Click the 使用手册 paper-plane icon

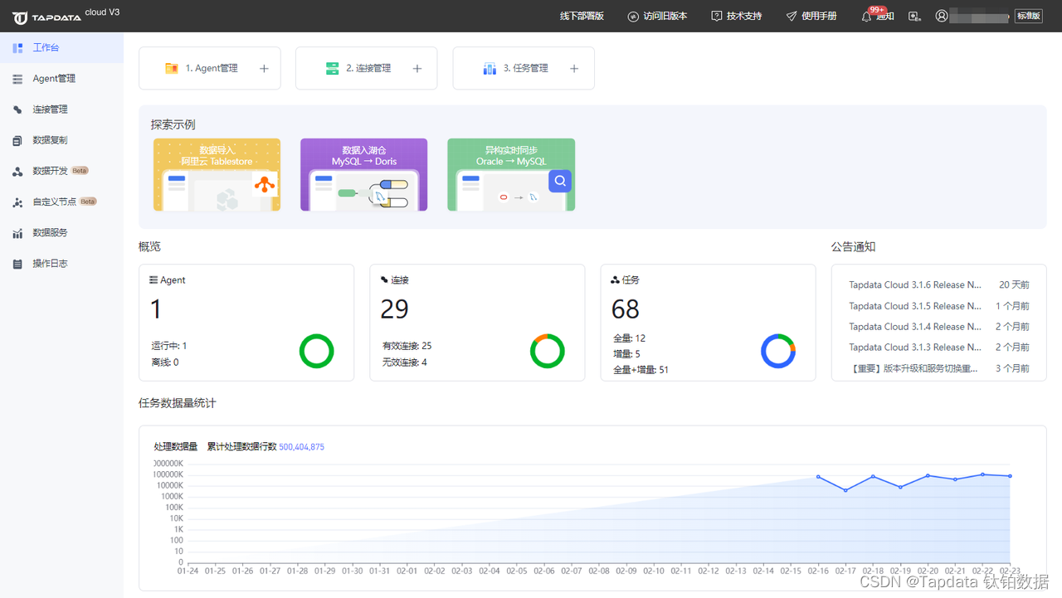coord(792,17)
